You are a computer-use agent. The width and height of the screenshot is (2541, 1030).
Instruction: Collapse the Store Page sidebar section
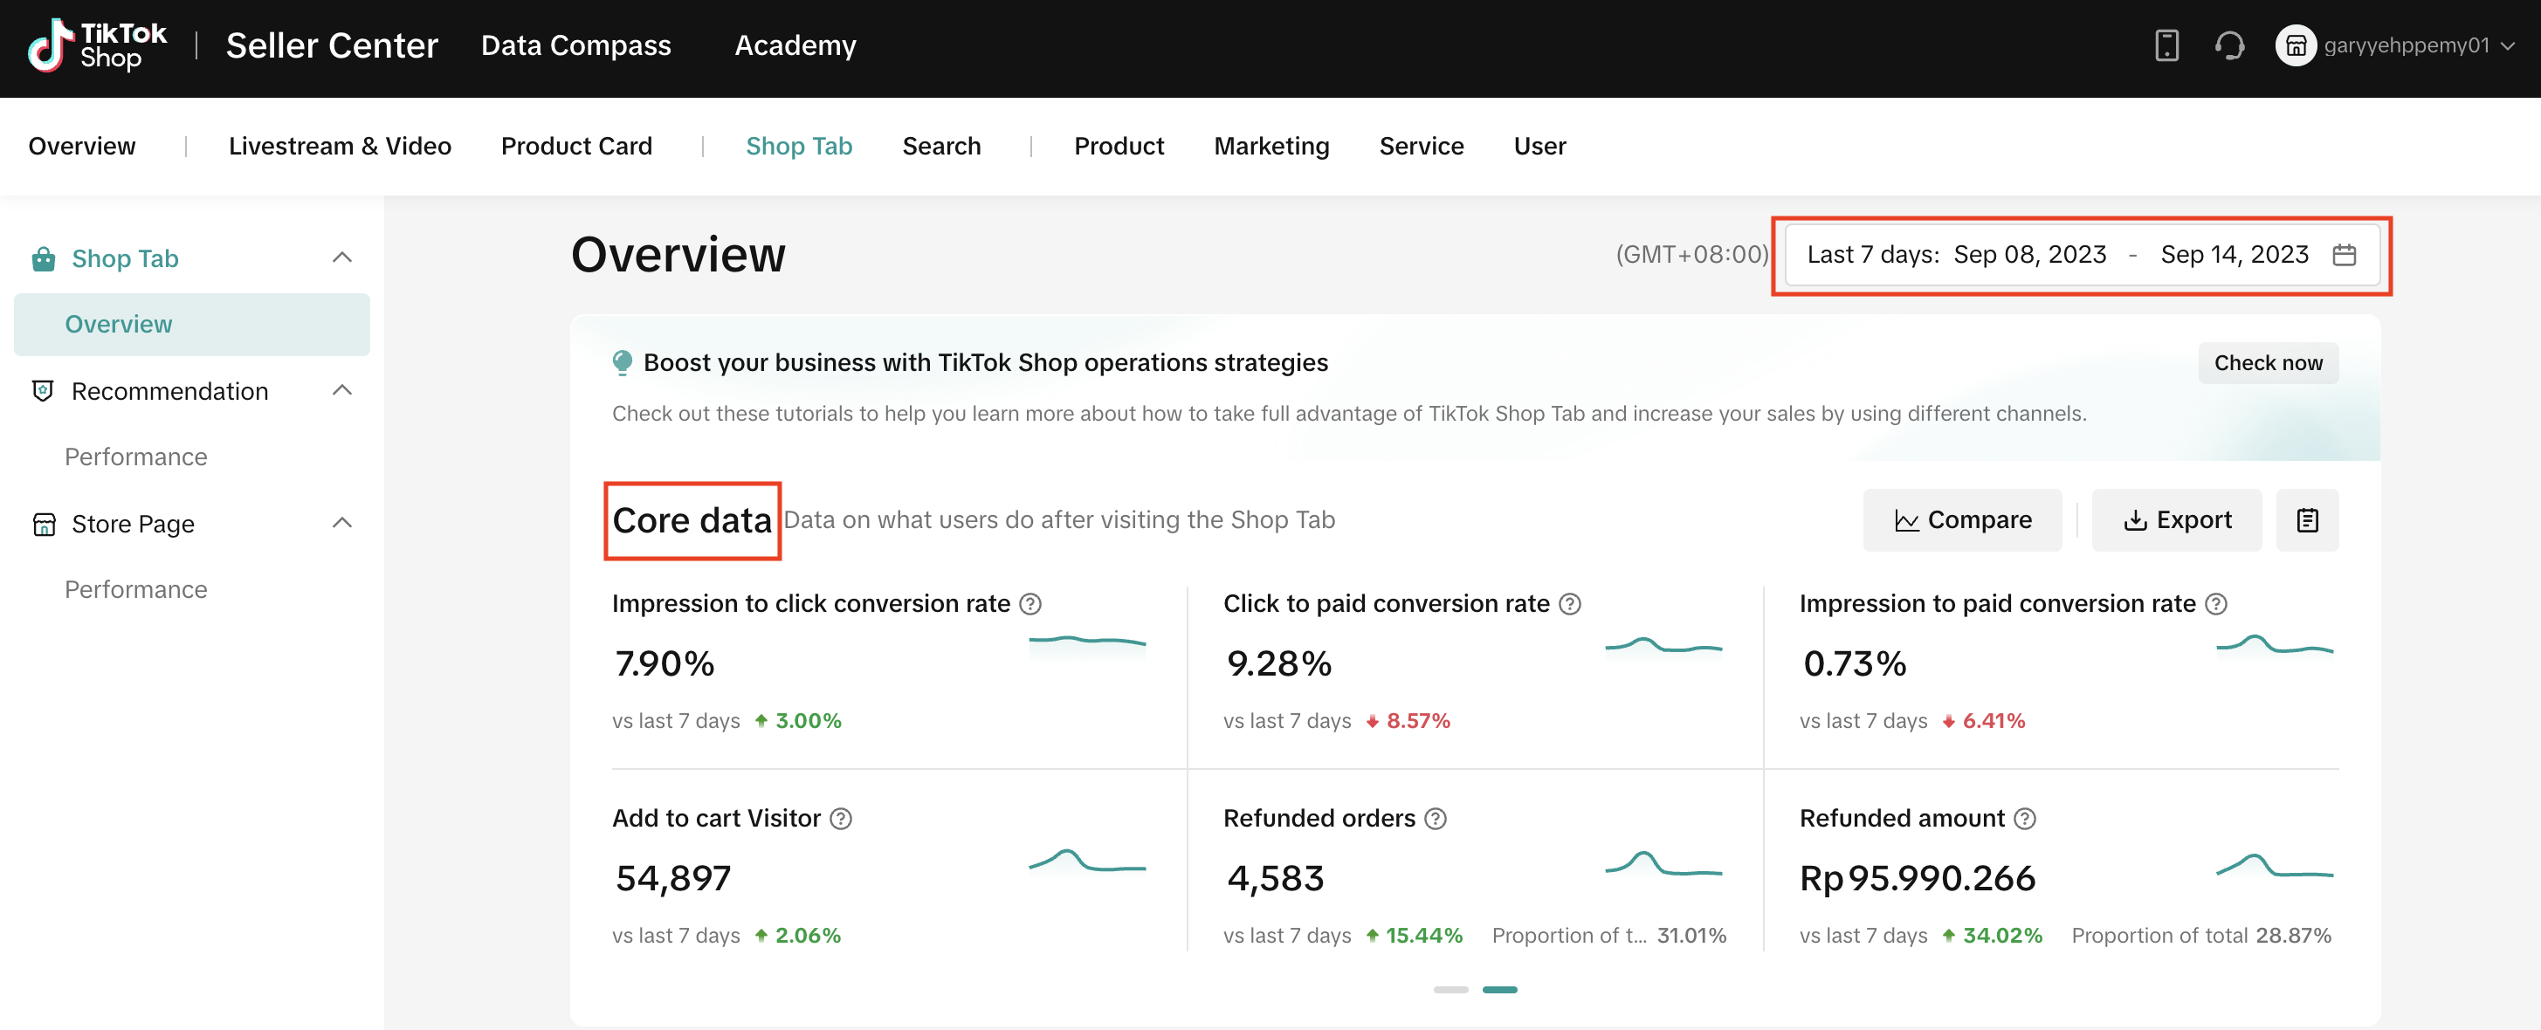[x=341, y=522]
